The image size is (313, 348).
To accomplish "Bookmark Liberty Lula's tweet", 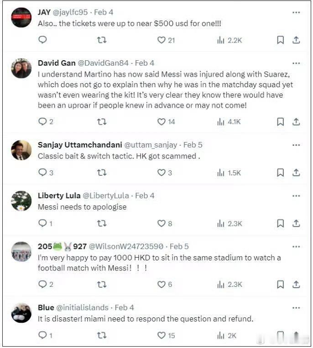I will coord(280,223).
